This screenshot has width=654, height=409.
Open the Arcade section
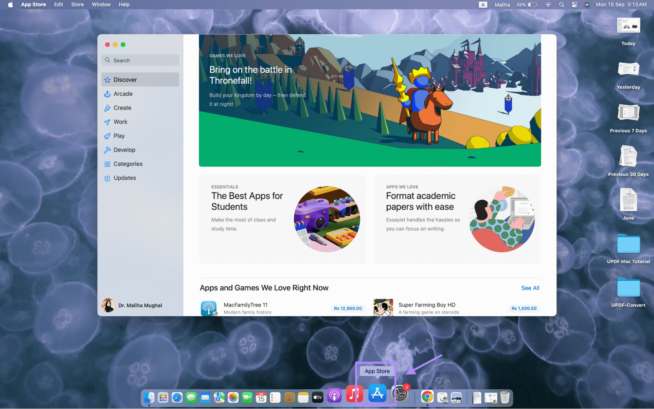(140, 94)
